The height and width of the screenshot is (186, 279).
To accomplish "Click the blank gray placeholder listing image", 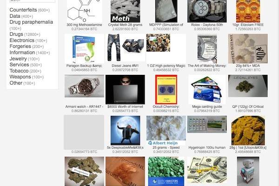I will (84, 132).
